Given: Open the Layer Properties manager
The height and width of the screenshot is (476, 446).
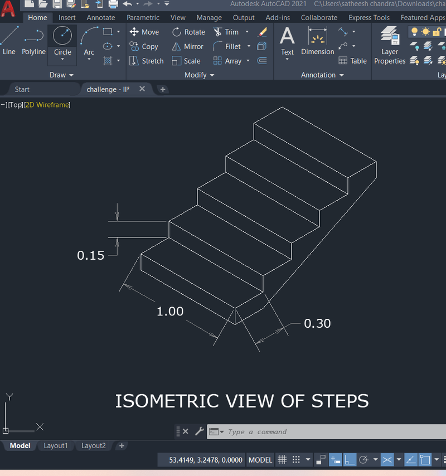Looking at the screenshot, I should click(x=390, y=46).
